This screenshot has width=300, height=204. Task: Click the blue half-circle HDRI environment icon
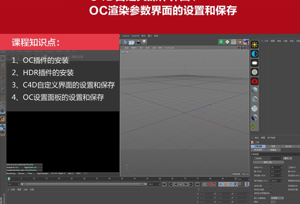click(x=255, y=54)
